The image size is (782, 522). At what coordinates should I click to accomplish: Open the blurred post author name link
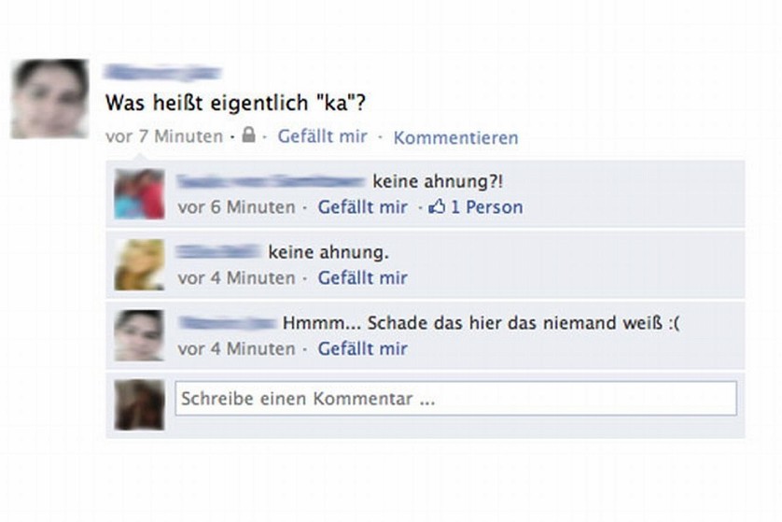tap(162, 73)
